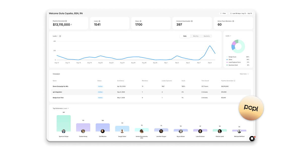Switch to the Quarterly chart tab

[x=207, y=36]
